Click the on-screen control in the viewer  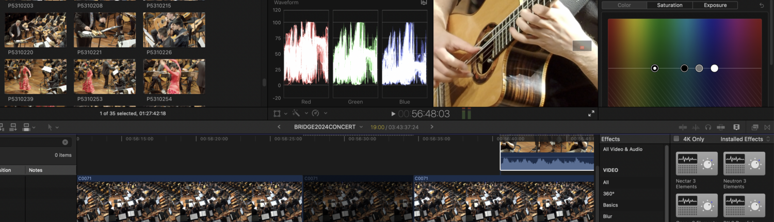tap(582, 46)
